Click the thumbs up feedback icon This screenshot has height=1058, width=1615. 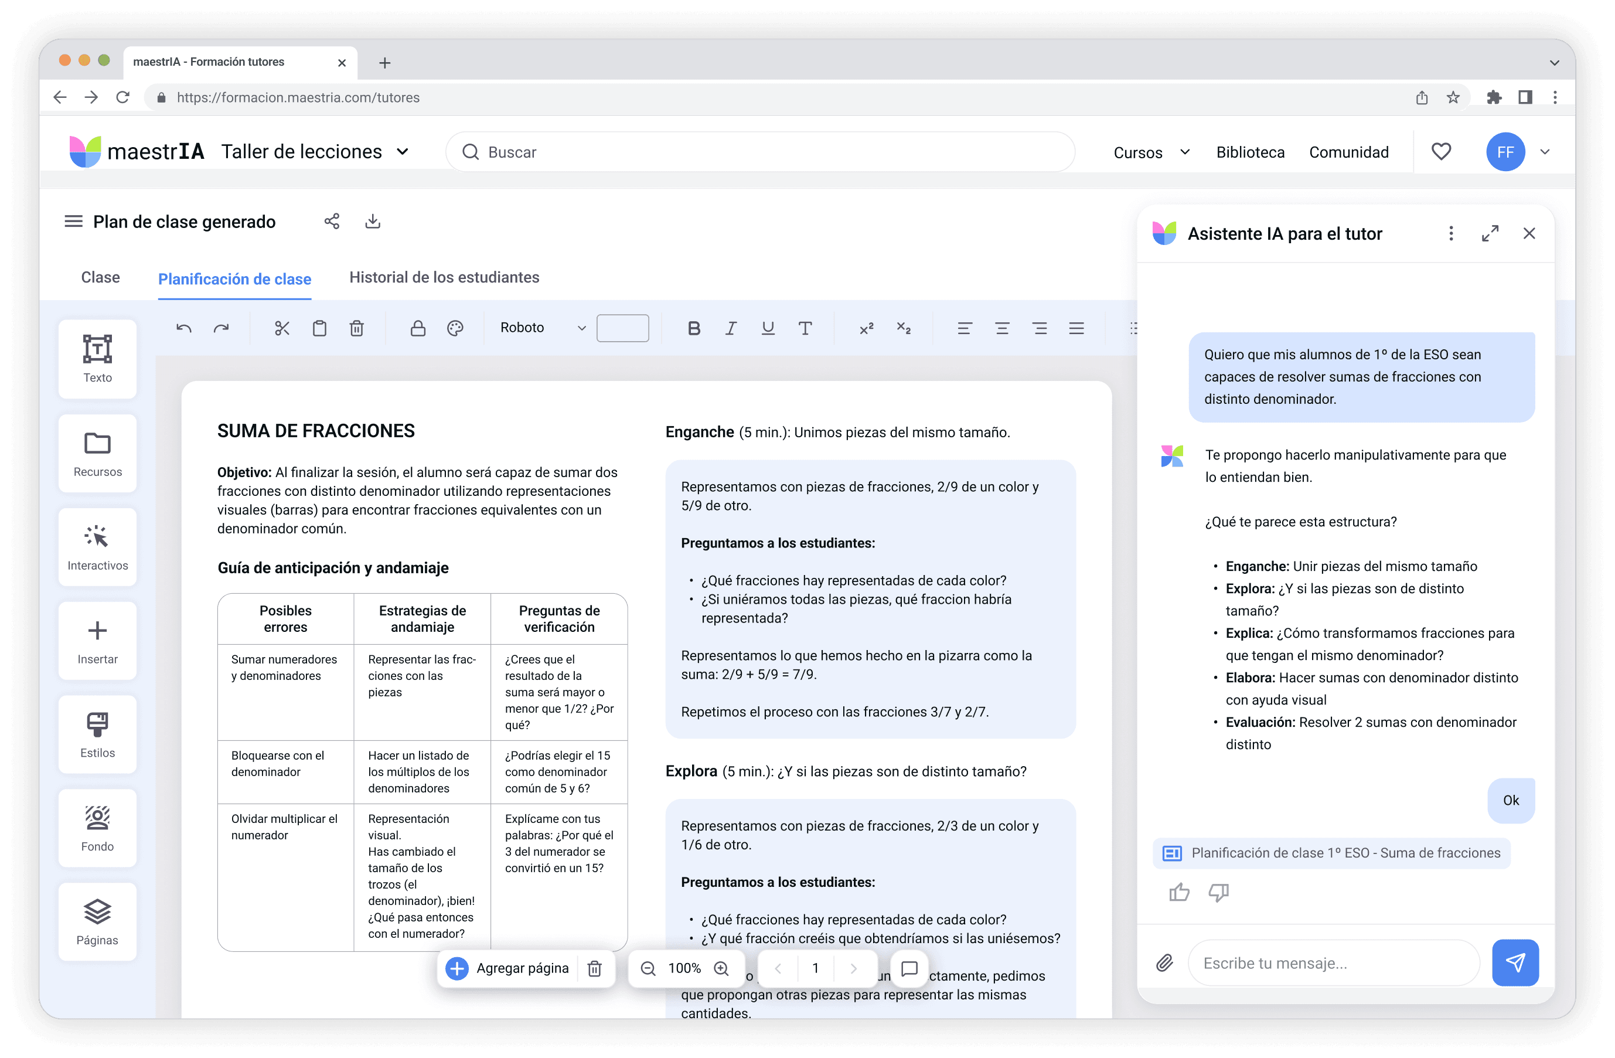[1180, 892]
